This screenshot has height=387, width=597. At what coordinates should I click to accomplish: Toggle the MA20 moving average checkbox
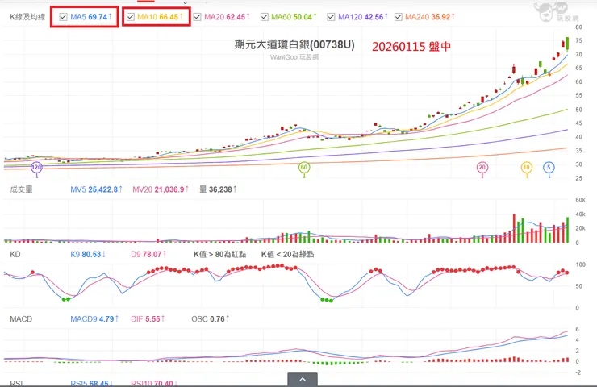pyautogui.click(x=197, y=17)
